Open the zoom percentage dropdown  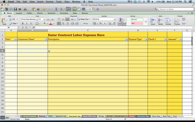point(93,9)
